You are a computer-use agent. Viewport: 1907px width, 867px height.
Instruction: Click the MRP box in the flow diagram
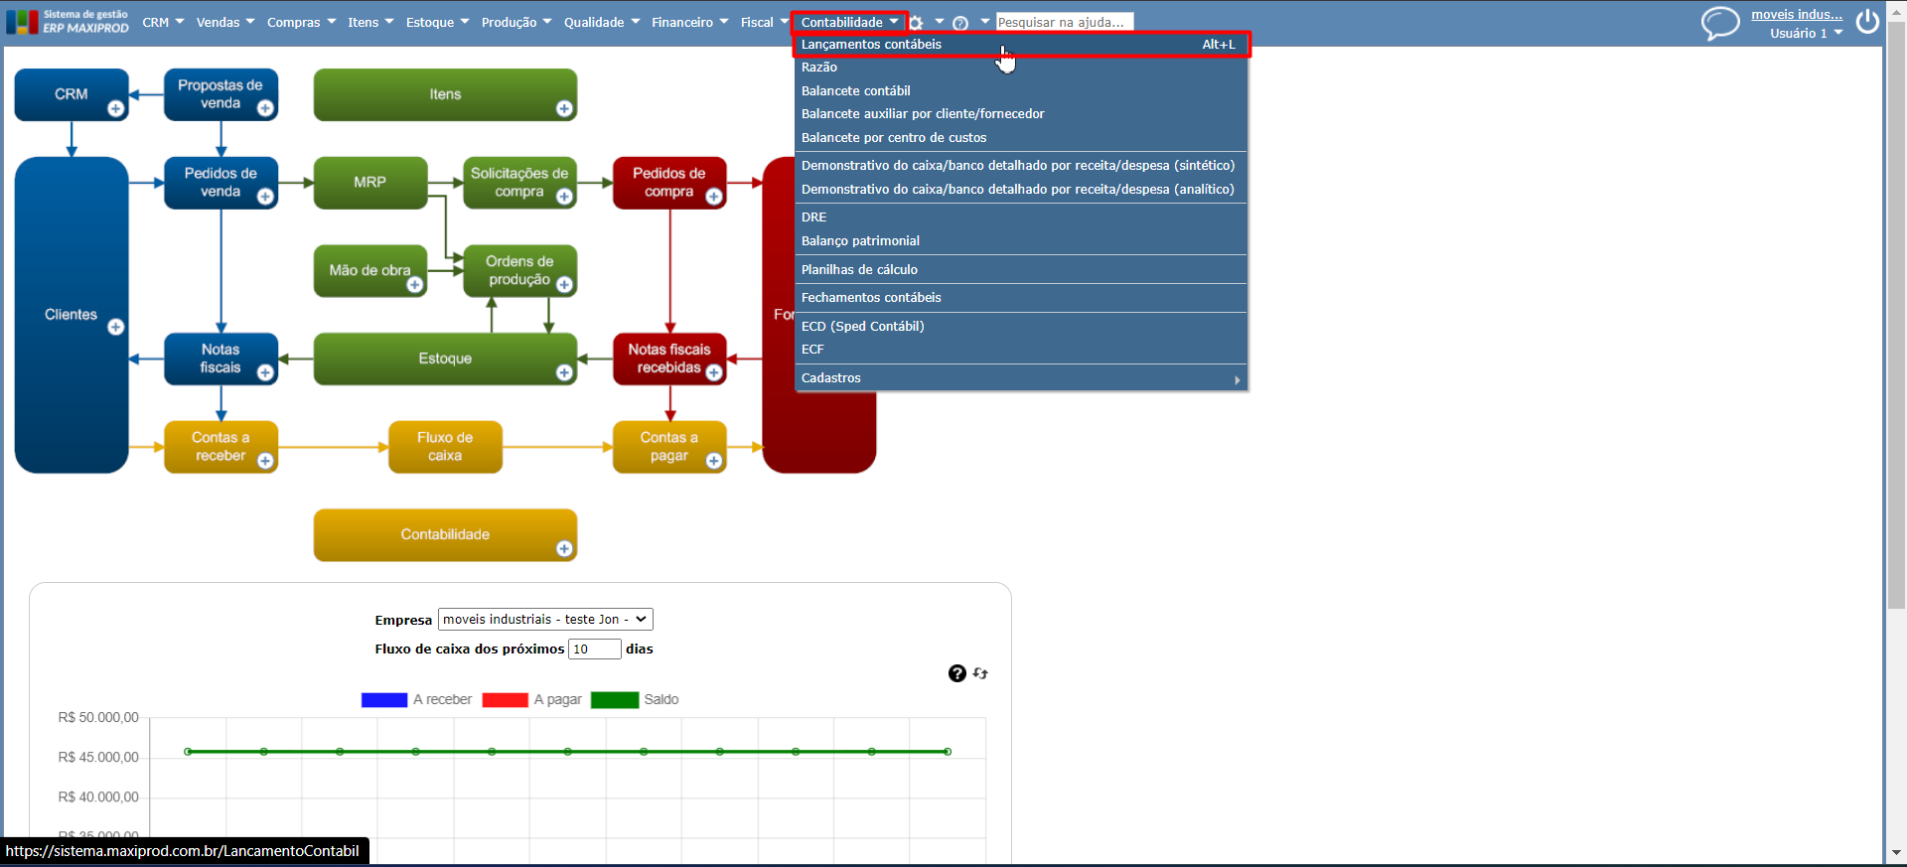[x=370, y=183]
